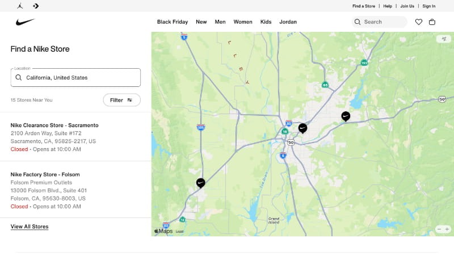Click the southwest Nike store map pin
The image size is (454, 255).
[200, 182]
